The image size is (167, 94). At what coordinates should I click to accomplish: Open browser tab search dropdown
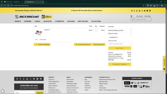[2, 2]
